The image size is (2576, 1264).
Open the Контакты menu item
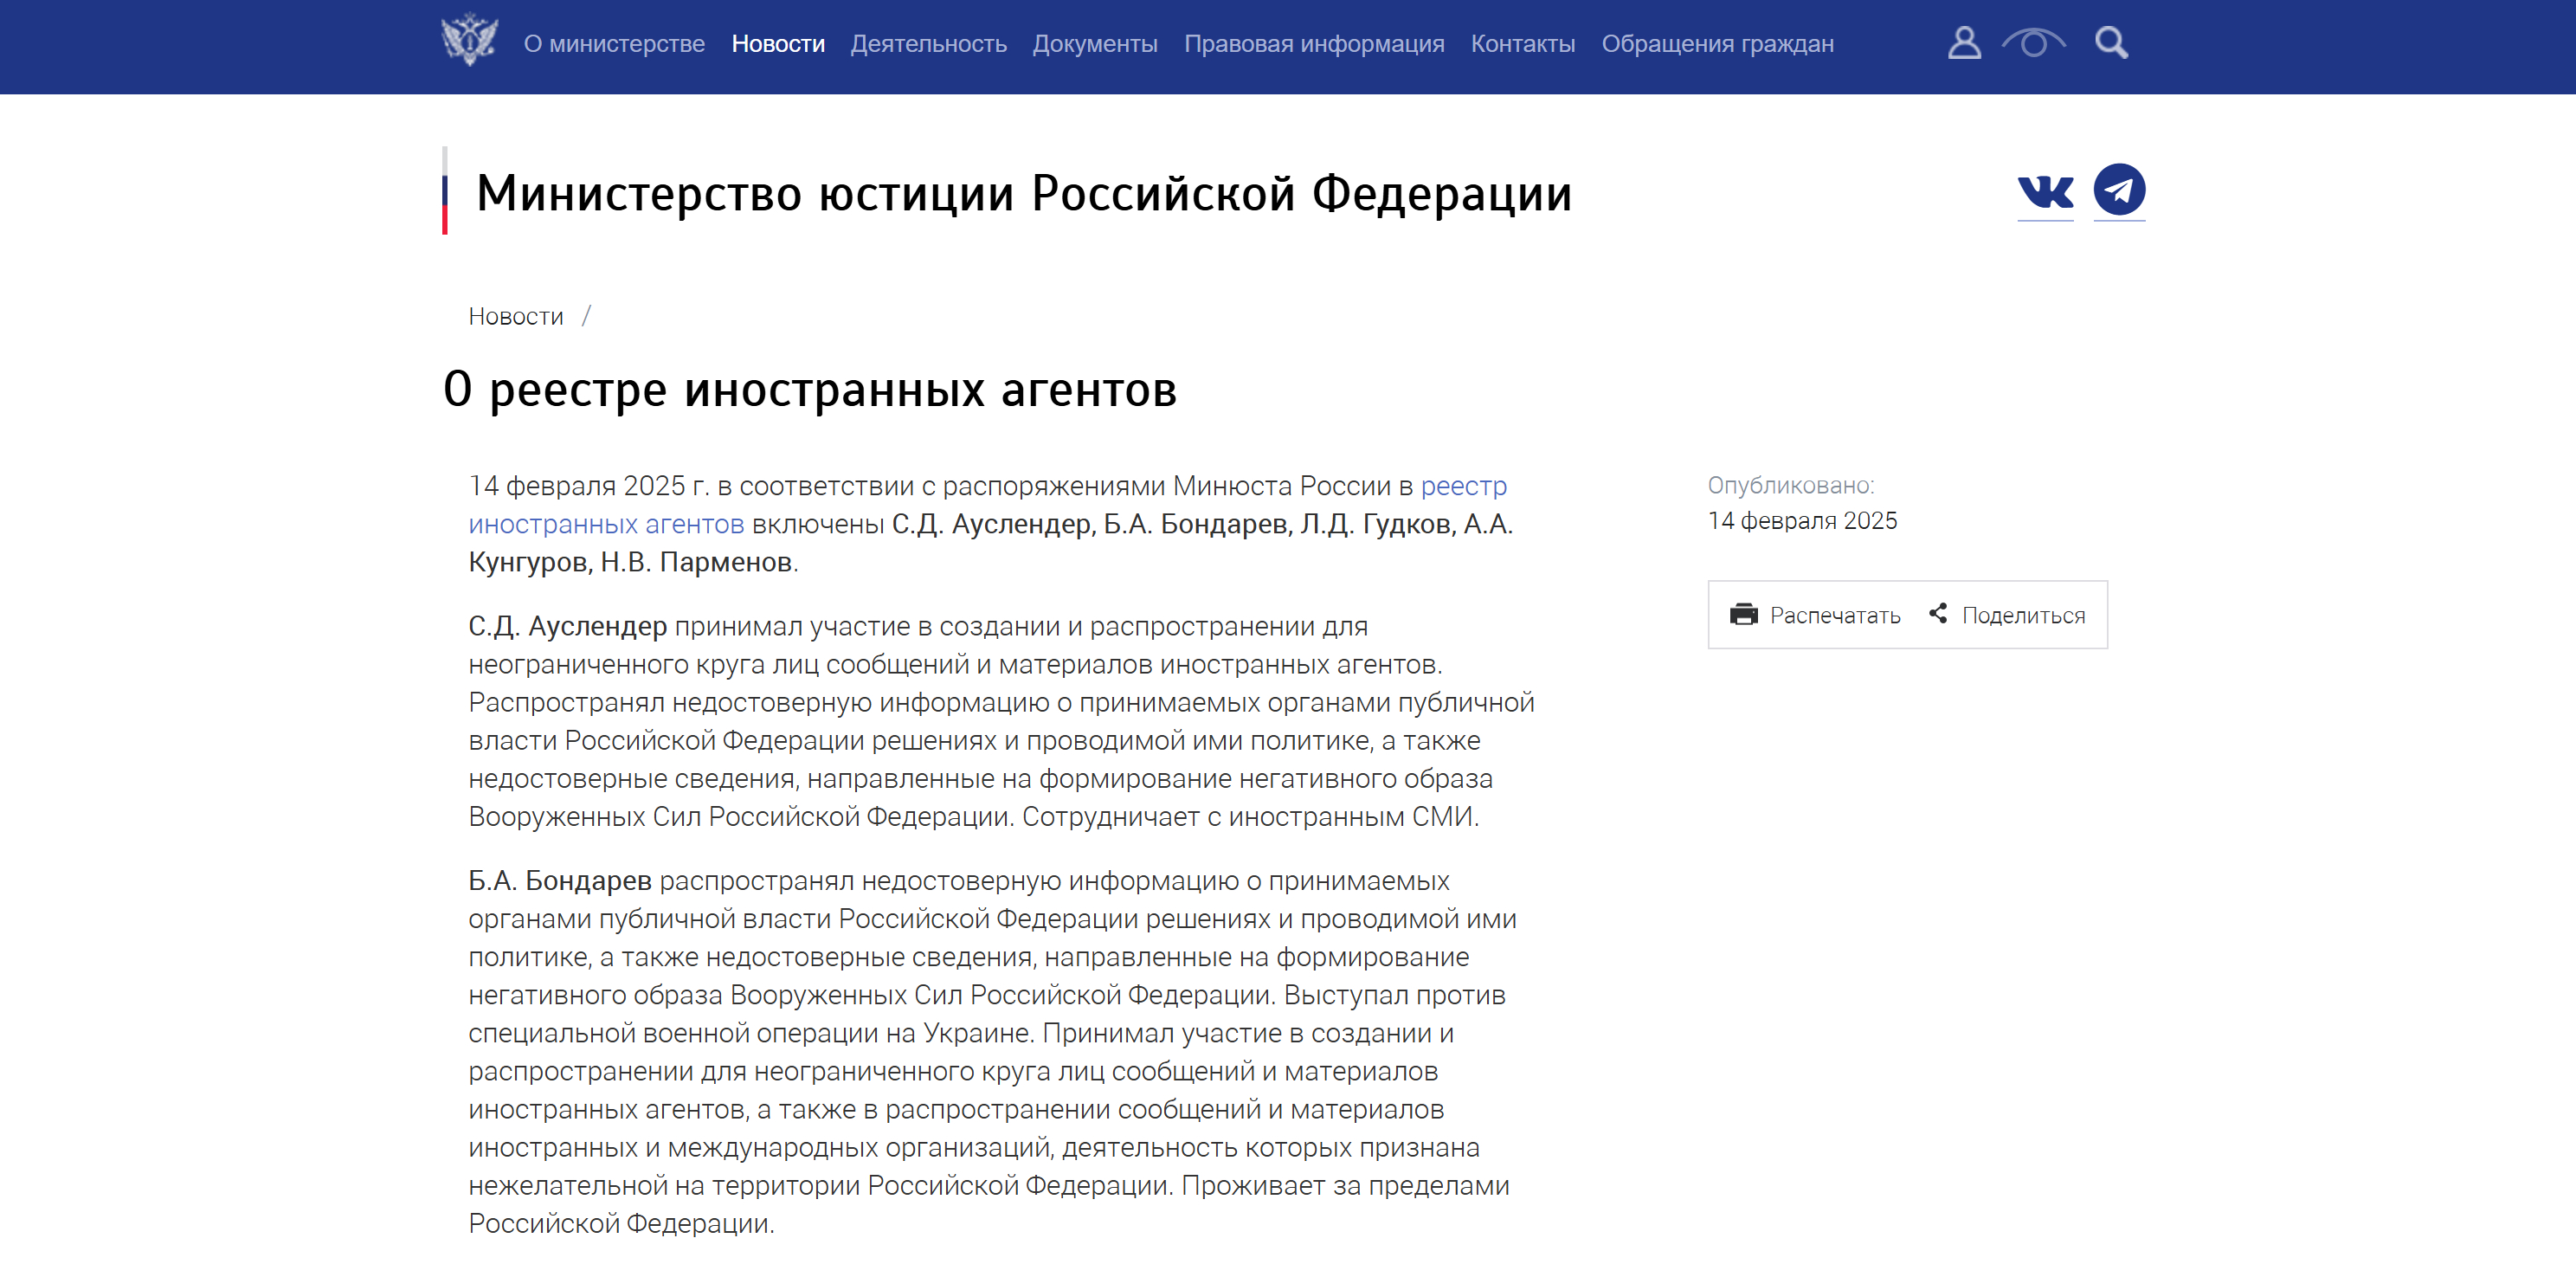(x=1522, y=44)
